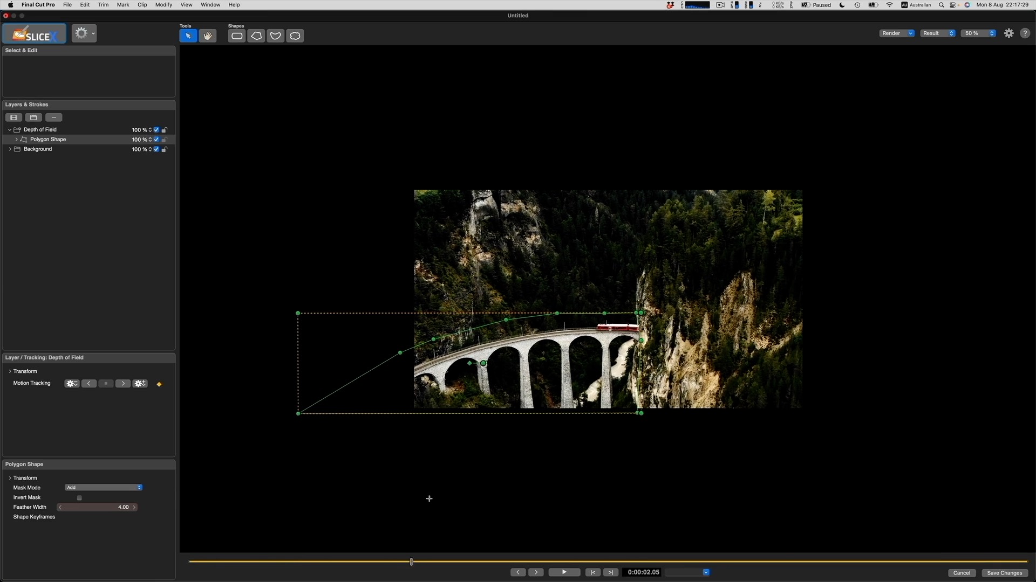Stop motion tracking
This screenshot has width=1036, height=582.
click(x=106, y=384)
